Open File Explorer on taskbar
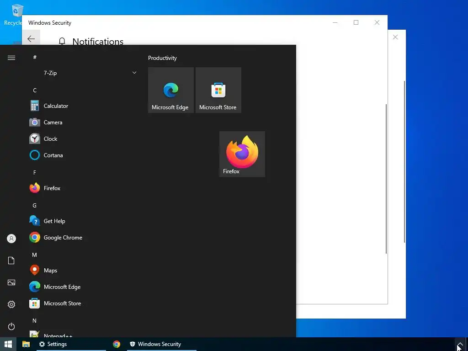Screen dimensions: 468x351 [26, 344]
